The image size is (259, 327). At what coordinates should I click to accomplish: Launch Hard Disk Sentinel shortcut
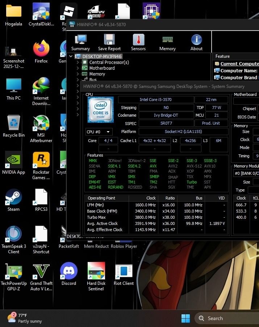96,276
